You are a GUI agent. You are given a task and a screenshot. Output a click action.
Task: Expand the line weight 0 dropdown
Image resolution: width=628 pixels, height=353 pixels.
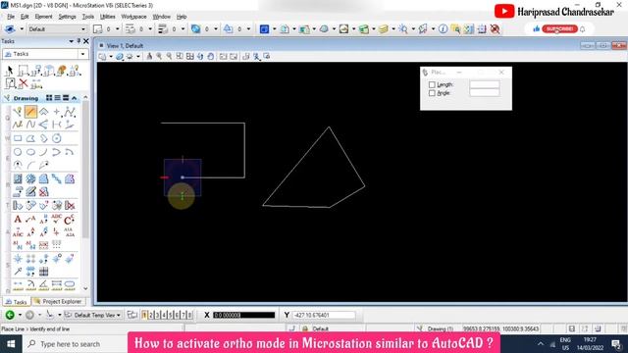(x=183, y=28)
